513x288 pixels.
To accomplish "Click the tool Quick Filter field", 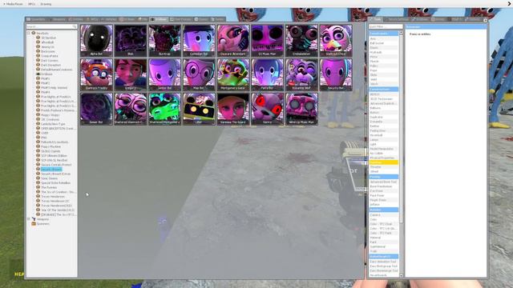I will click(x=386, y=26).
